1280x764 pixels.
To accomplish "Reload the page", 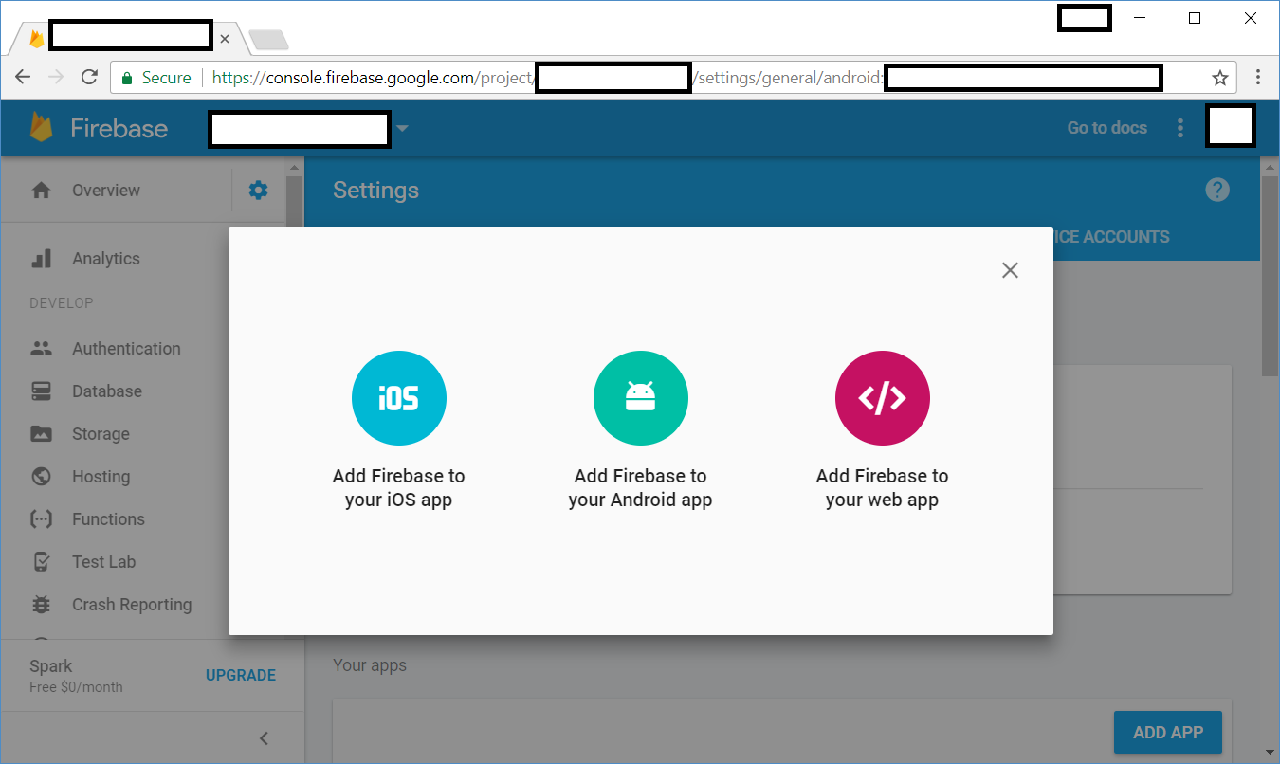I will [x=89, y=78].
